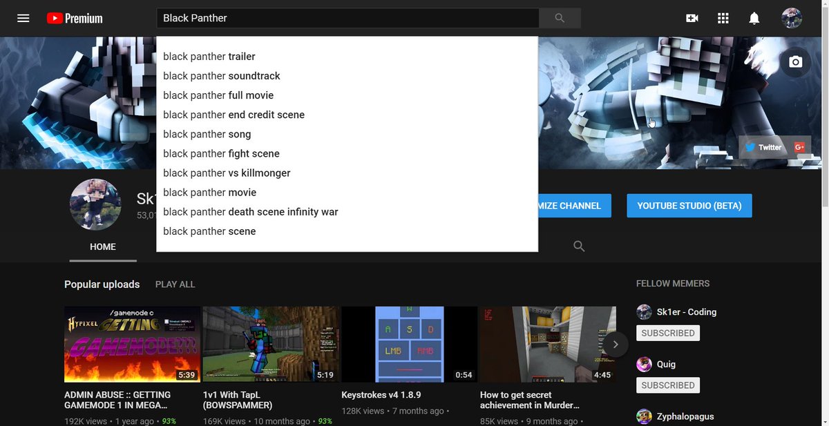Open title 'How to get secret achievement'
Viewport: 829px width, 426px height.
point(530,400)
